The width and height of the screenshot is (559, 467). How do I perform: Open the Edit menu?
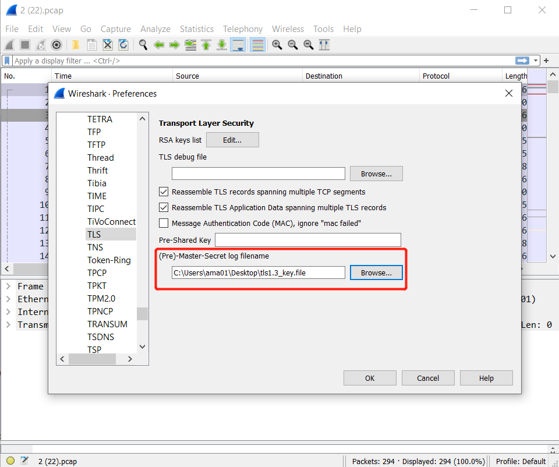pos(36,29)
